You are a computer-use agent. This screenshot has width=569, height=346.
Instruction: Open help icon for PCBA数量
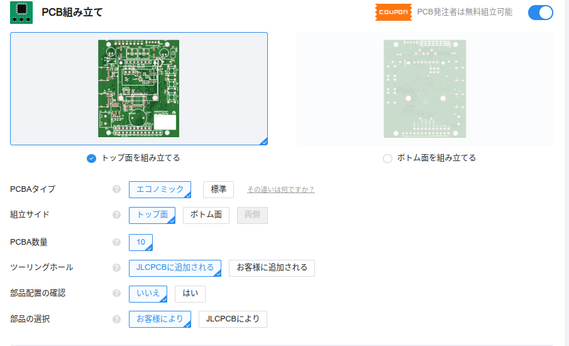tap(116, 242)
